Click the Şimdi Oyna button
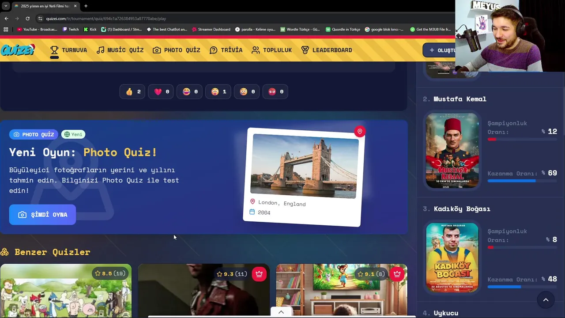Image resolution: width=565 pixels, height=318 pixels. 42,215
